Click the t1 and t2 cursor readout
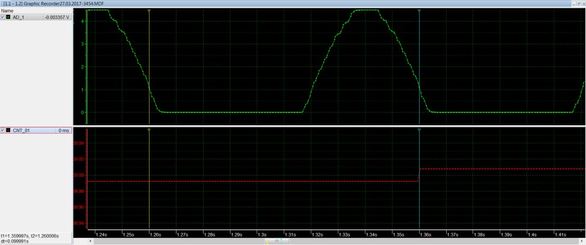 pos(30,236)
